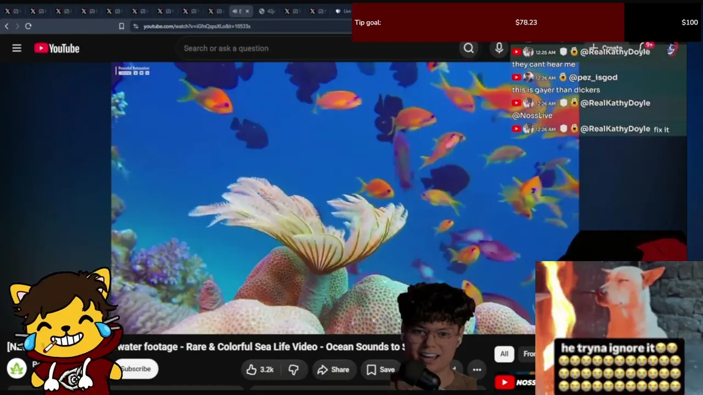Open site settings icon beside the URL
Viewport: 703px width, 395px height.
pos(135,26)
